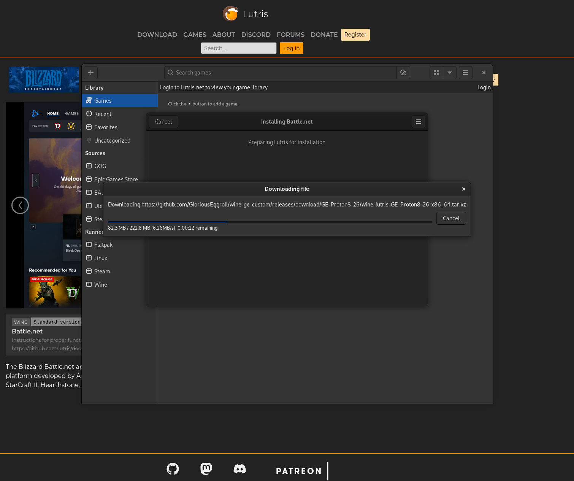This screenshot has height=481, width=574.
Task: Select the Flatpak runner
Action: 103,244
